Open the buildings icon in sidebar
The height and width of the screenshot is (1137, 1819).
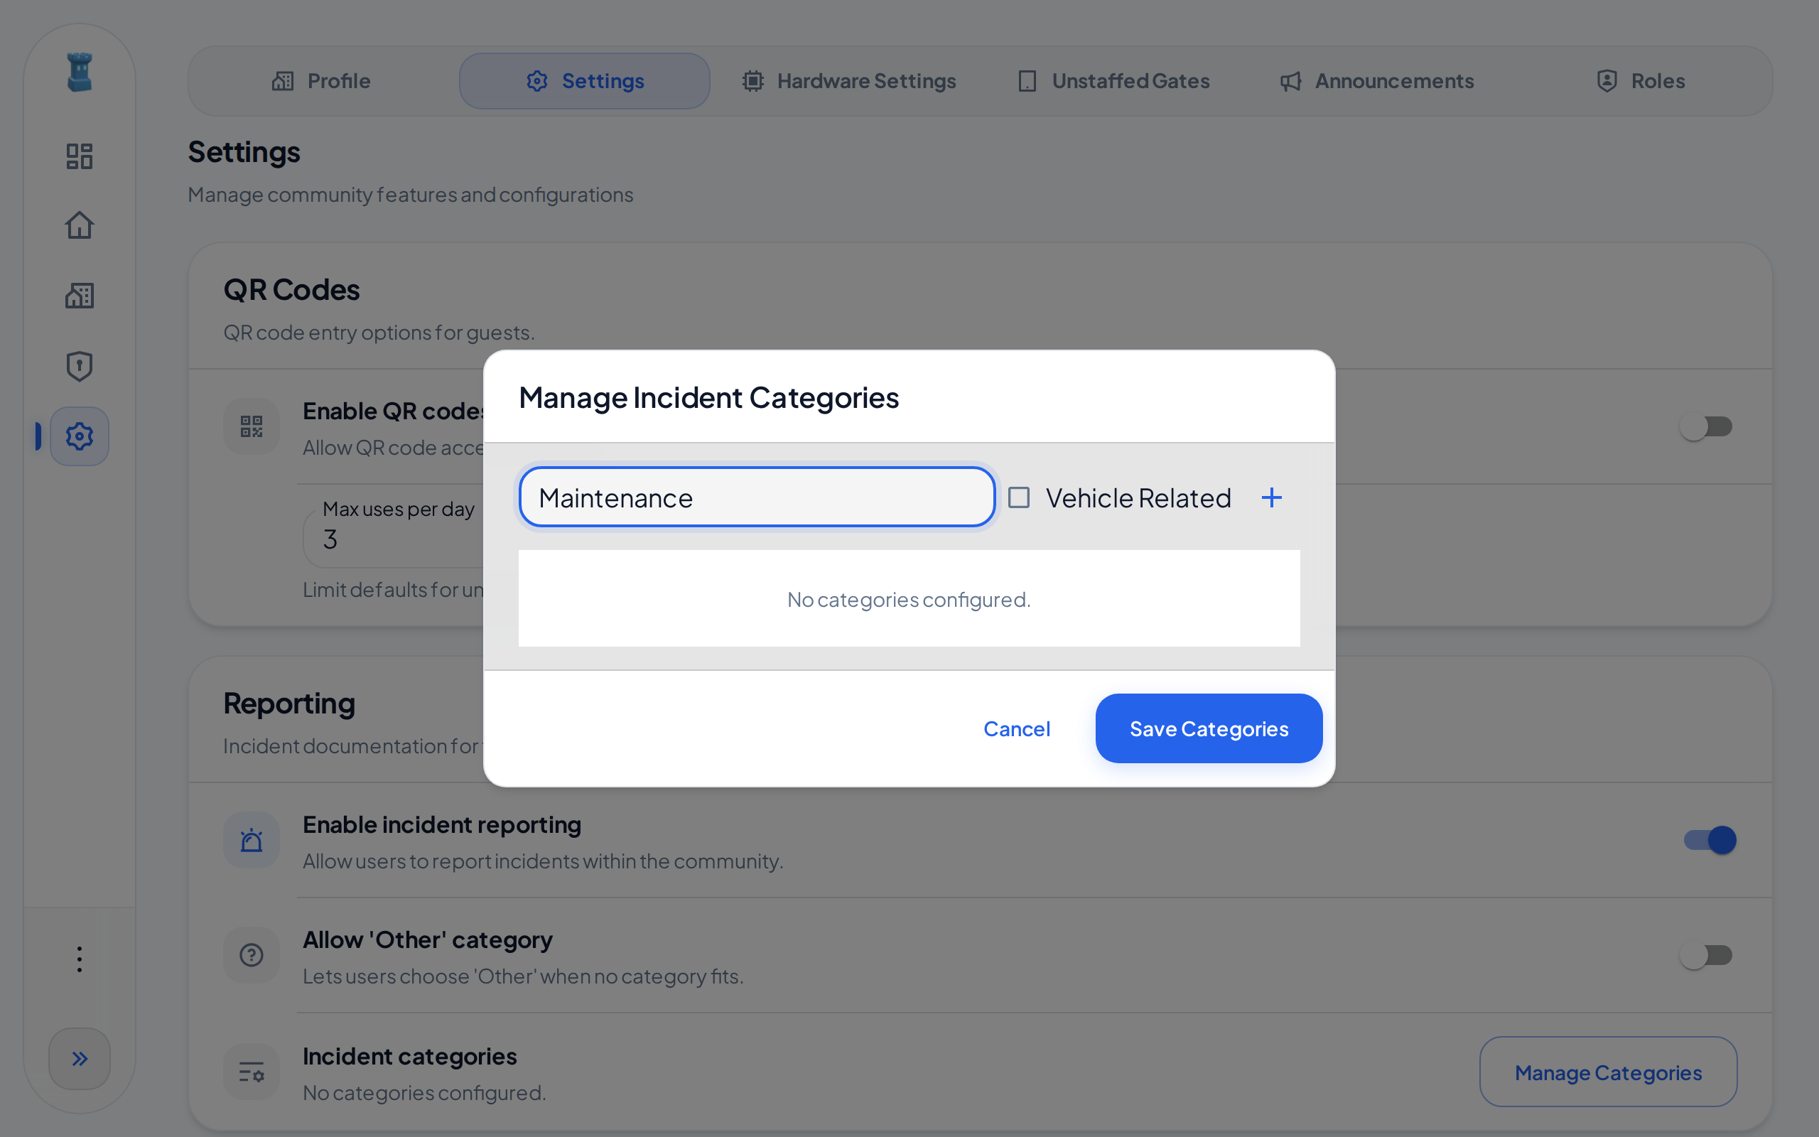[x=80, y=296]
